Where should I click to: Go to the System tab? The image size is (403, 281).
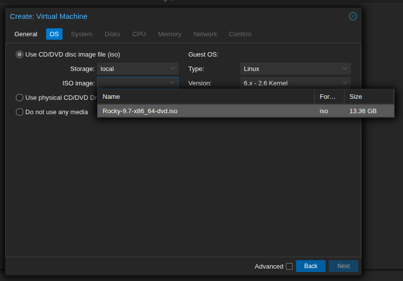click(81, 34)
